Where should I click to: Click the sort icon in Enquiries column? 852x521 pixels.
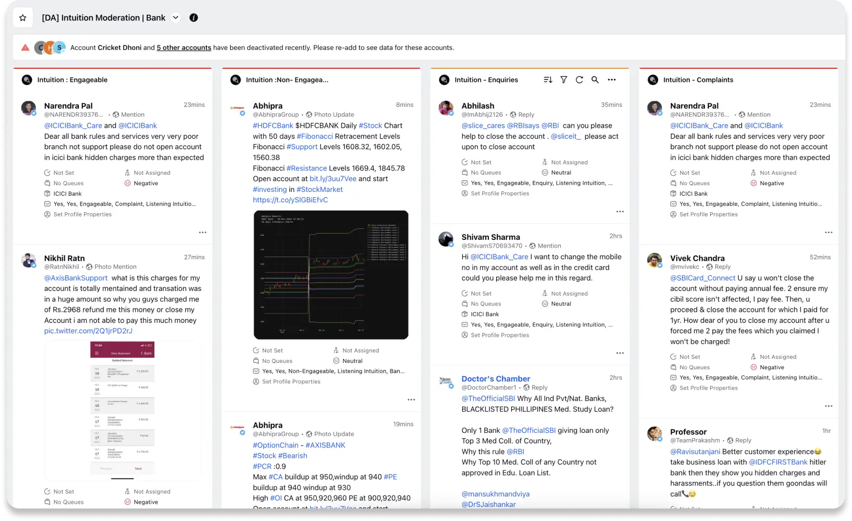[x=548, y=80]
